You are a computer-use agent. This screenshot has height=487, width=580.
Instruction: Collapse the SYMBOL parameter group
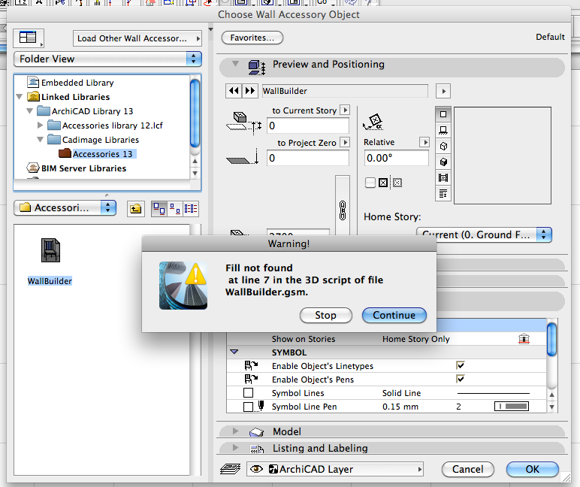[x=234, y=352]
